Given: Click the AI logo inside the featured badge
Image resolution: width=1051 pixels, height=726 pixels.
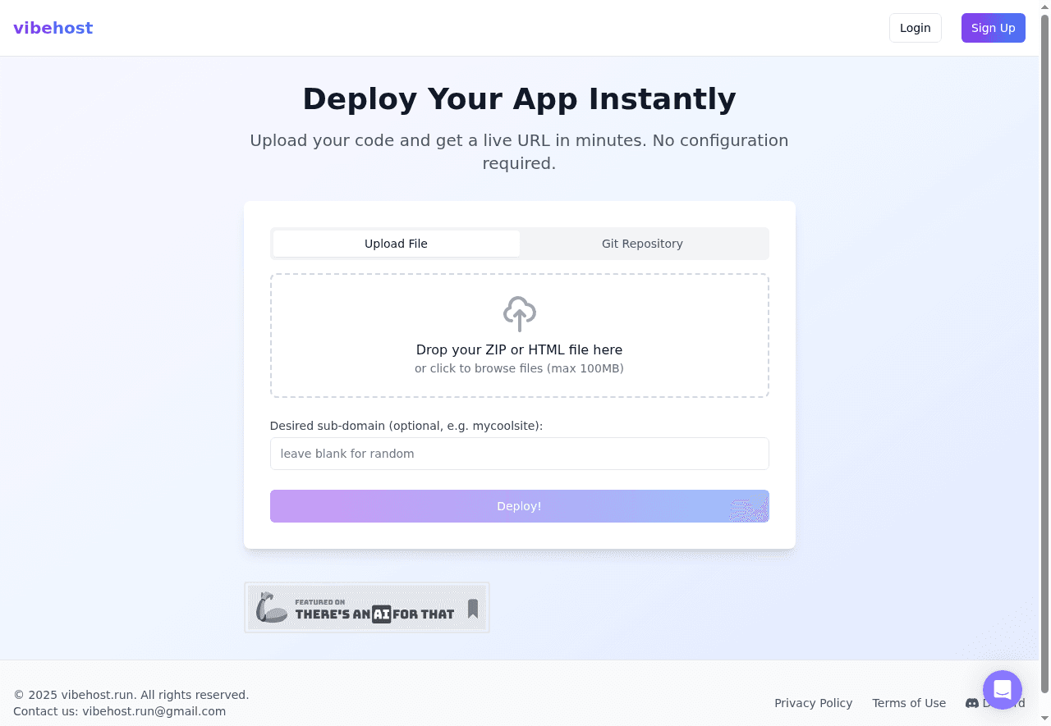Looking at the screenshot, I should click(x=379, y=613).
